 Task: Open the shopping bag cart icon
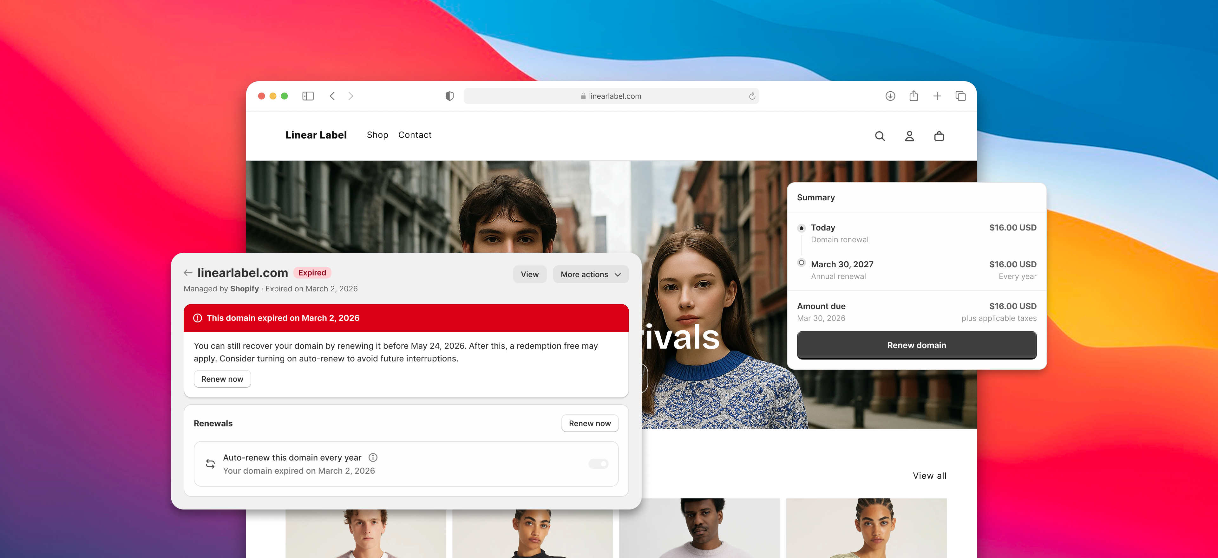click(x=939, y=136)
